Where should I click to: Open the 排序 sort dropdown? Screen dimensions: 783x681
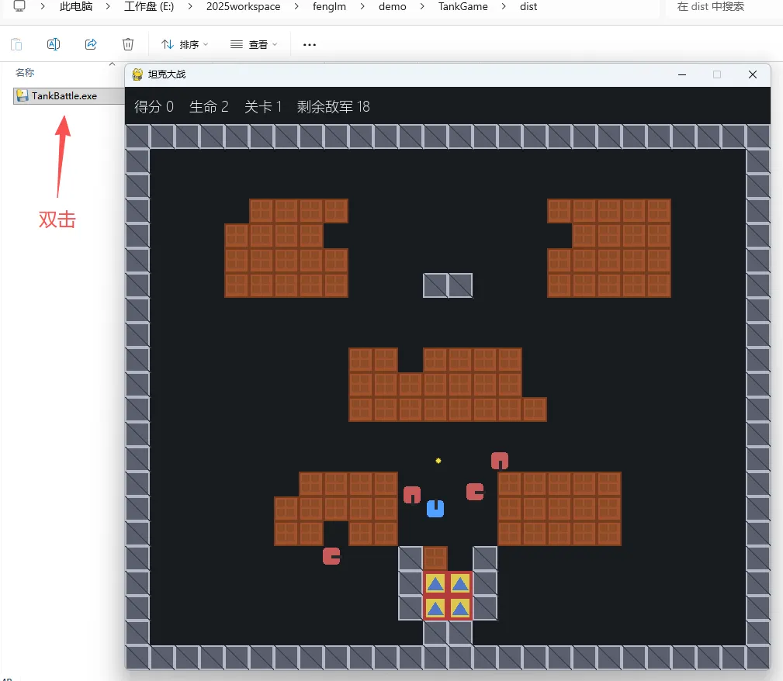[185, 44]
